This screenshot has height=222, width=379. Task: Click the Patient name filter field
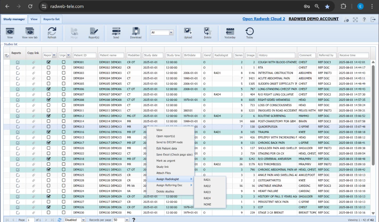click(x=112, y=55)
